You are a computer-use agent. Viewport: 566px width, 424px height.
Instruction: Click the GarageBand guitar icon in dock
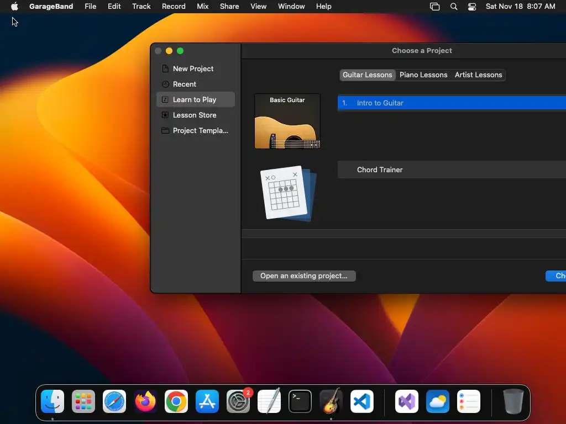(331, 401)
